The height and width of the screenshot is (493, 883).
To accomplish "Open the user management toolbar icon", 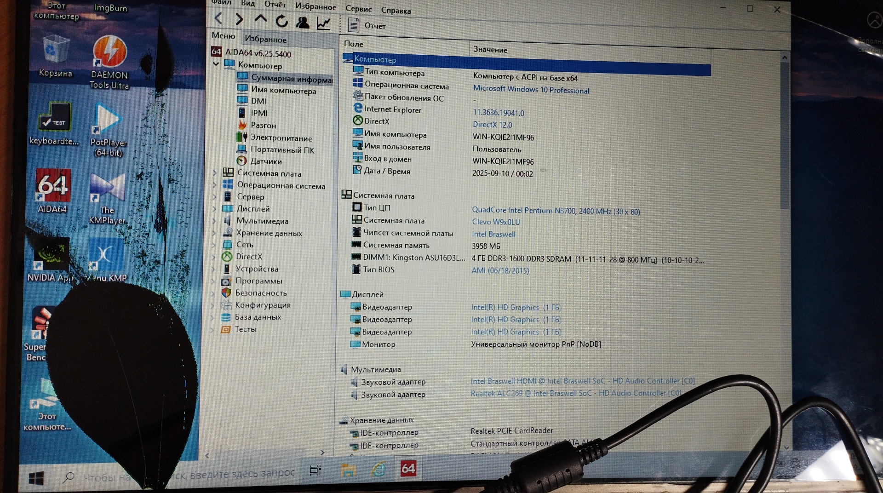I will point(302,23).
